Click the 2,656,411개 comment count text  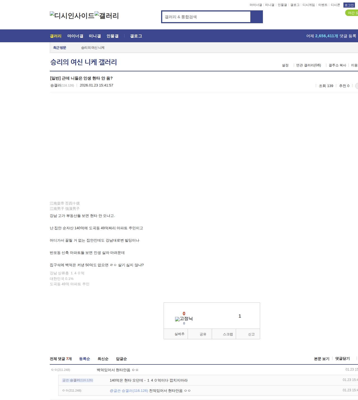click(326, 36)
